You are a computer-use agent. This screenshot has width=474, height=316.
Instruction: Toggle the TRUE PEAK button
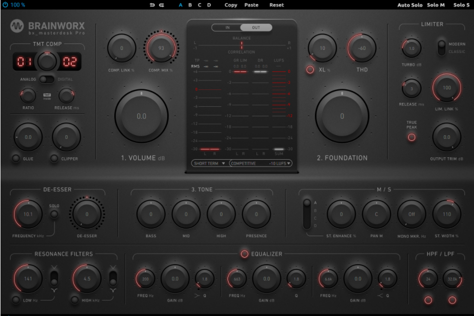click(x=411, y=136)
